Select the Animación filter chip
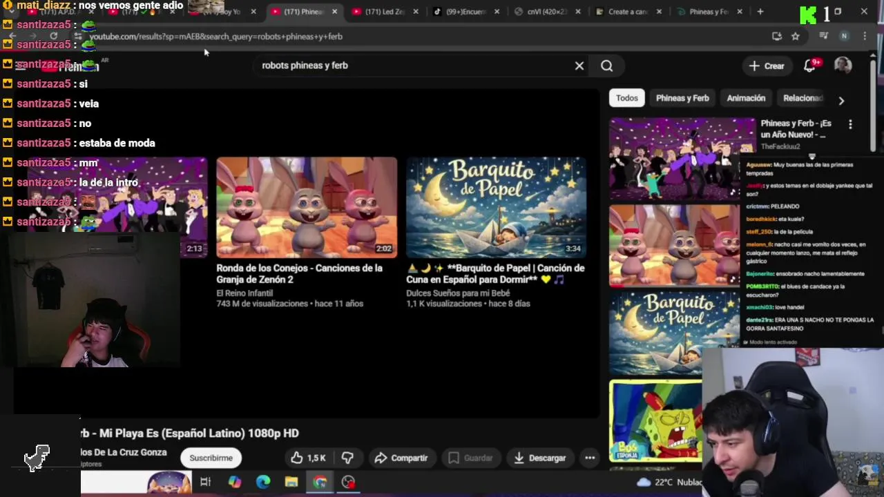Screen dimensions: 884x497 coord(746,98)
